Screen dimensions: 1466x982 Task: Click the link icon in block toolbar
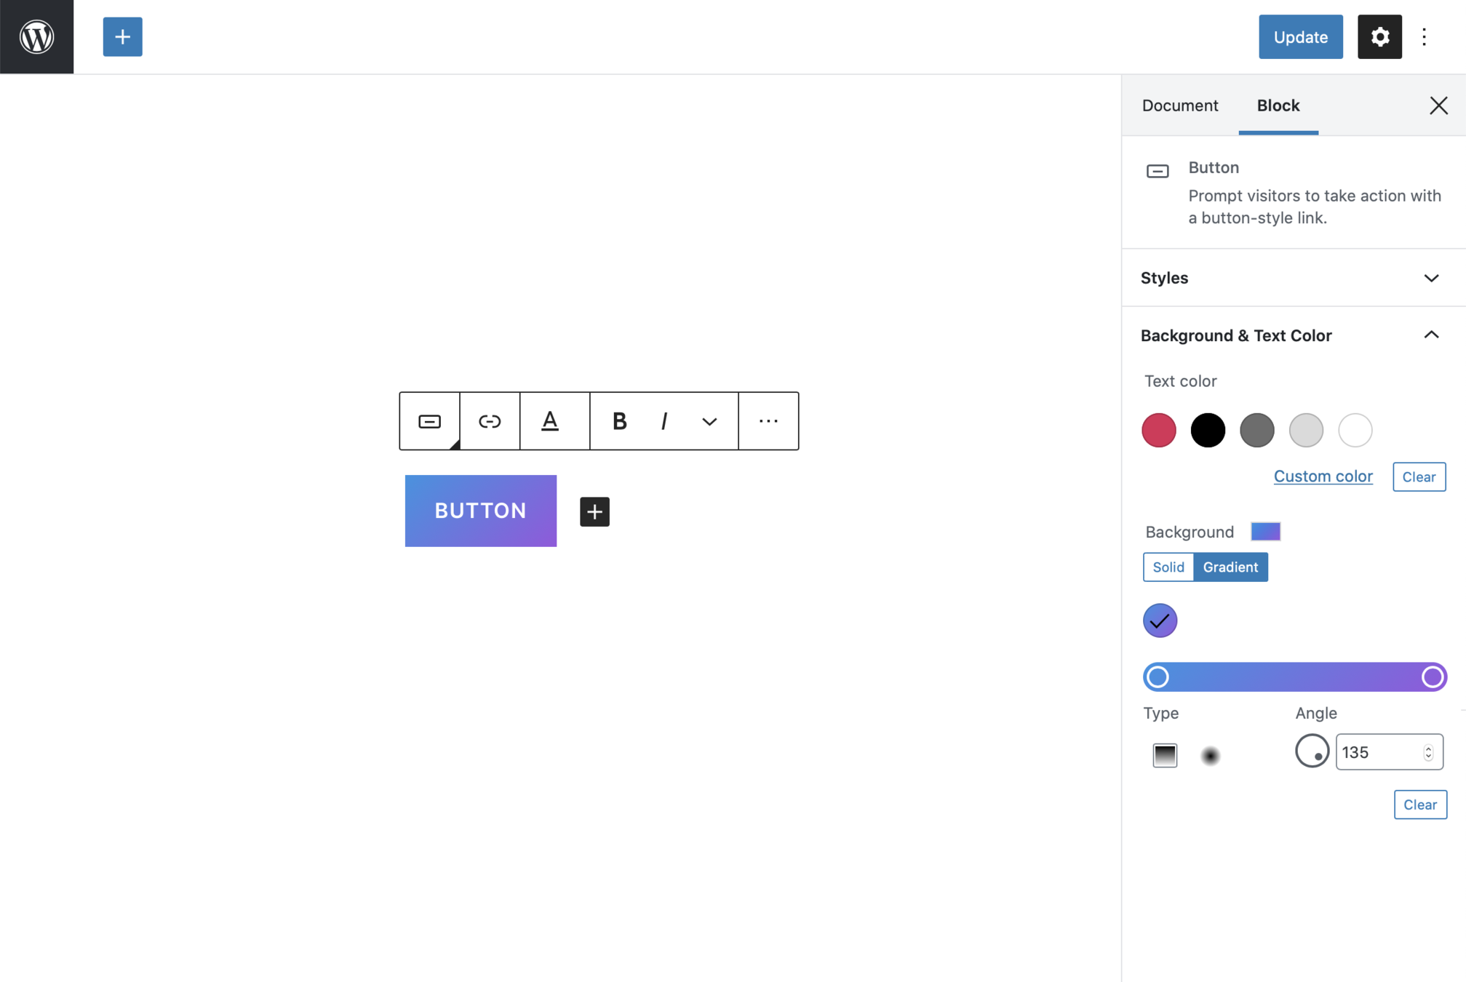pyautogui.click(x=489, y=421)
